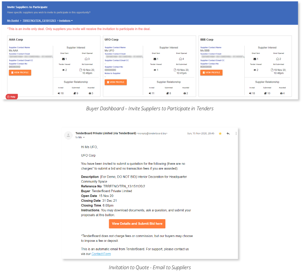Click Email Opened icon in UFO Corp
Screen dimensions: 303x274
click(180, 59)
